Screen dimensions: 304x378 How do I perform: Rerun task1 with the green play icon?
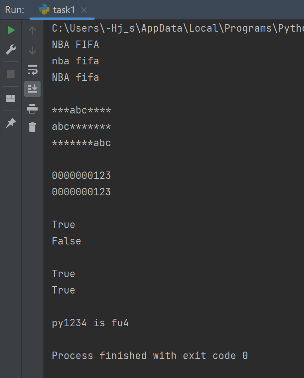[11, 31]
